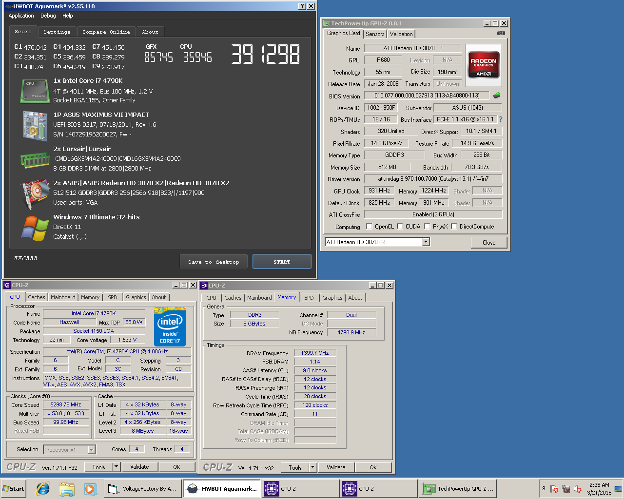Image resolution: width=624 pixels, height=499 pixels.
Task: Switch to VoltageFactory taskbar window
Action: pos(142,489)
